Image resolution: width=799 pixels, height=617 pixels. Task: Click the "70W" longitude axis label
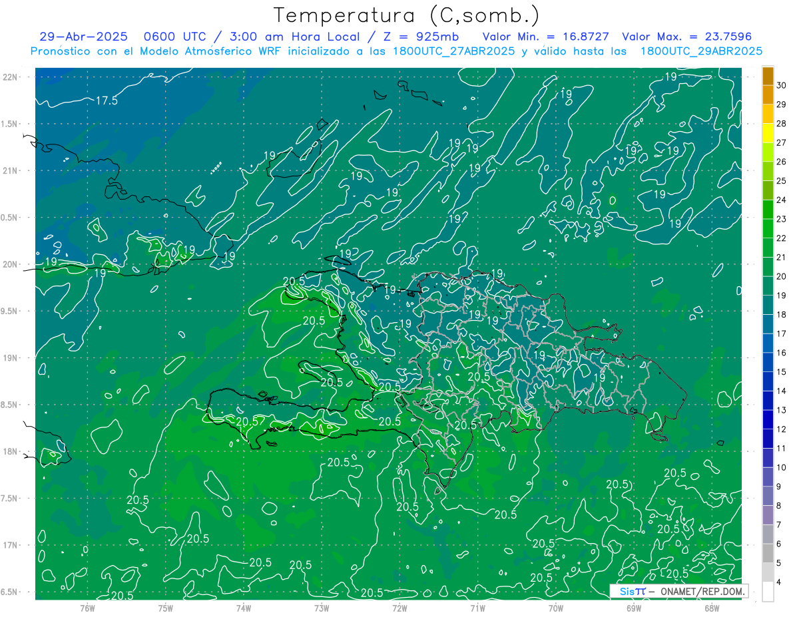pyautogui.click(x=555, y=608)
